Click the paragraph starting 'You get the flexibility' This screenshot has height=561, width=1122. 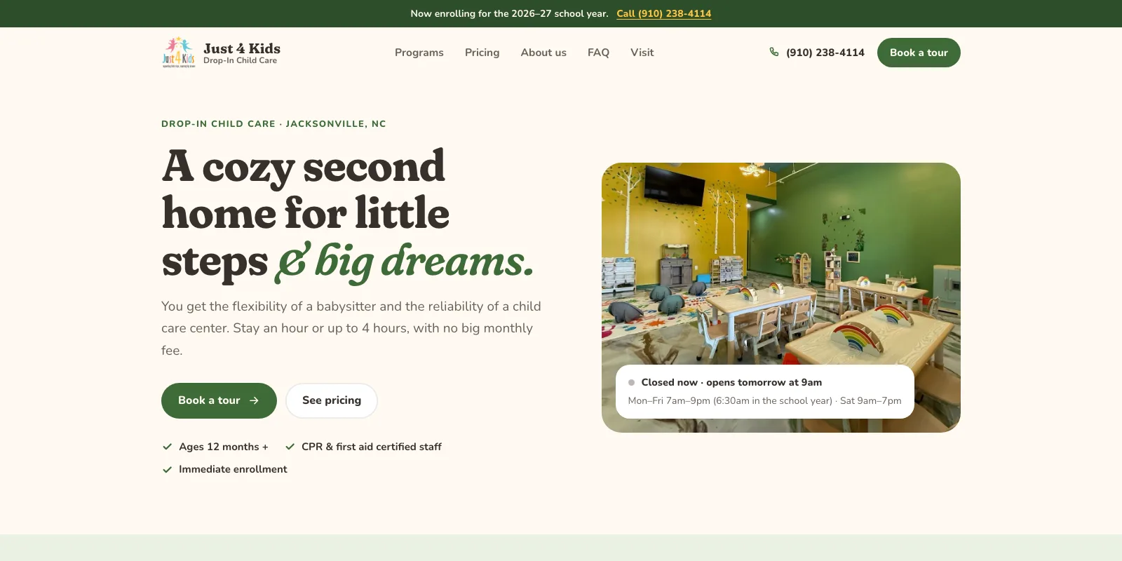(351, 328)
